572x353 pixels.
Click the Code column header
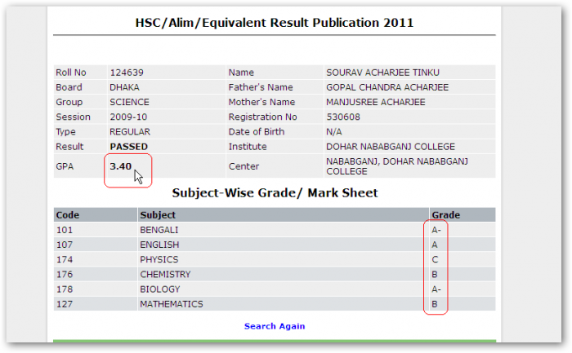pyautogui.click(x=68, y=215)
